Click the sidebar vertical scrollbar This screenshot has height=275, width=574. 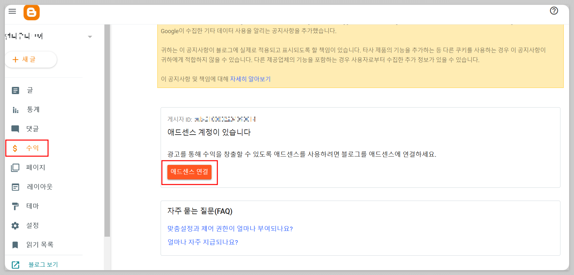pos(107,130)
